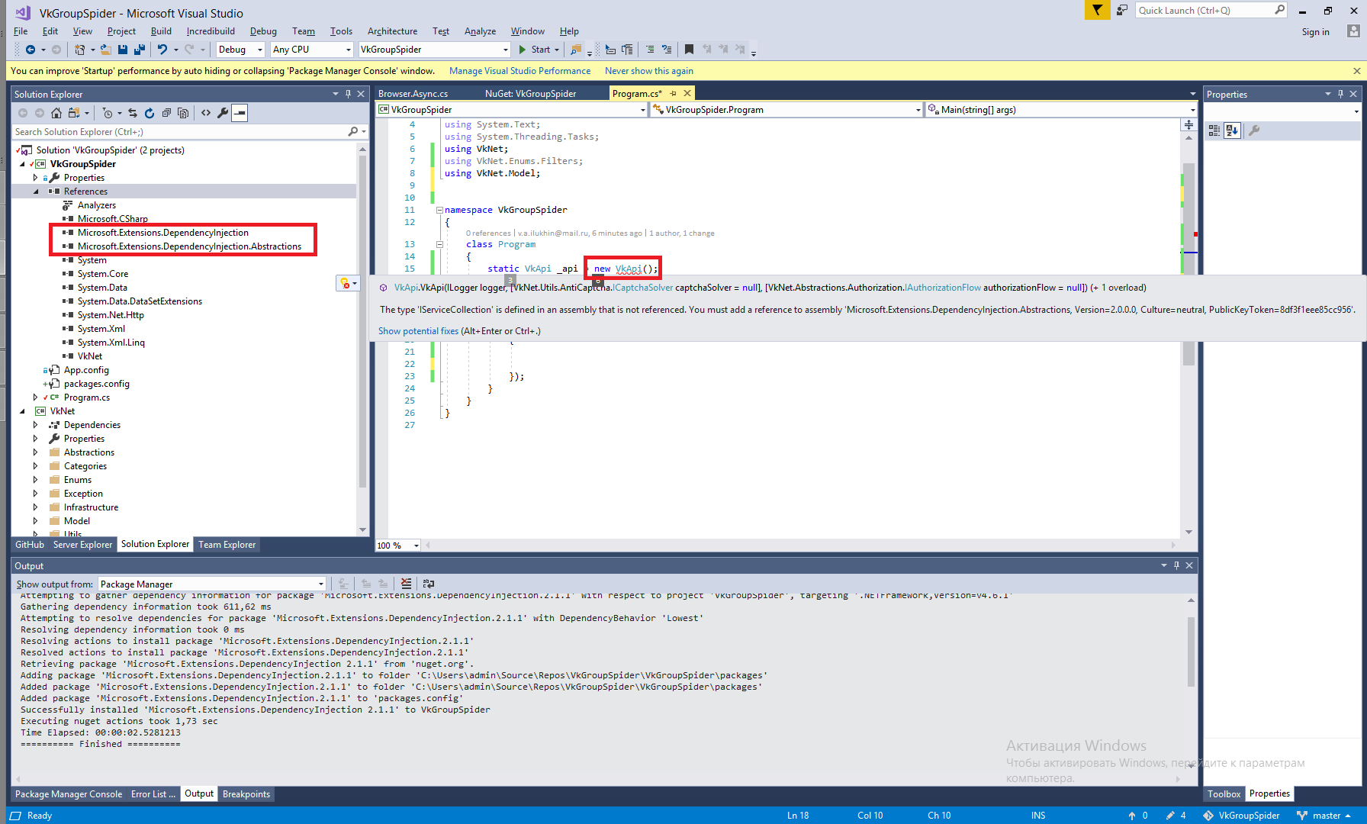Open the Tools menu
This screenshot has height=824, width=1367.
coord(341,31)
